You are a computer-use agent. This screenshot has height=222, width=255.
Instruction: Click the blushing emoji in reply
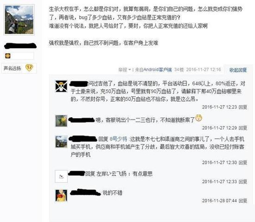198,118
